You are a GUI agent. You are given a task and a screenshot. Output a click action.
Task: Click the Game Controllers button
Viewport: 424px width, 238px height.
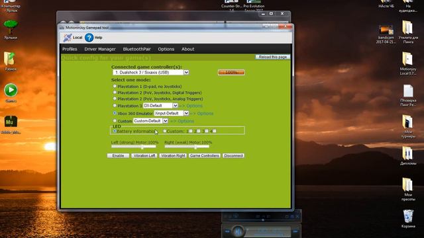[x=205, y=156]
